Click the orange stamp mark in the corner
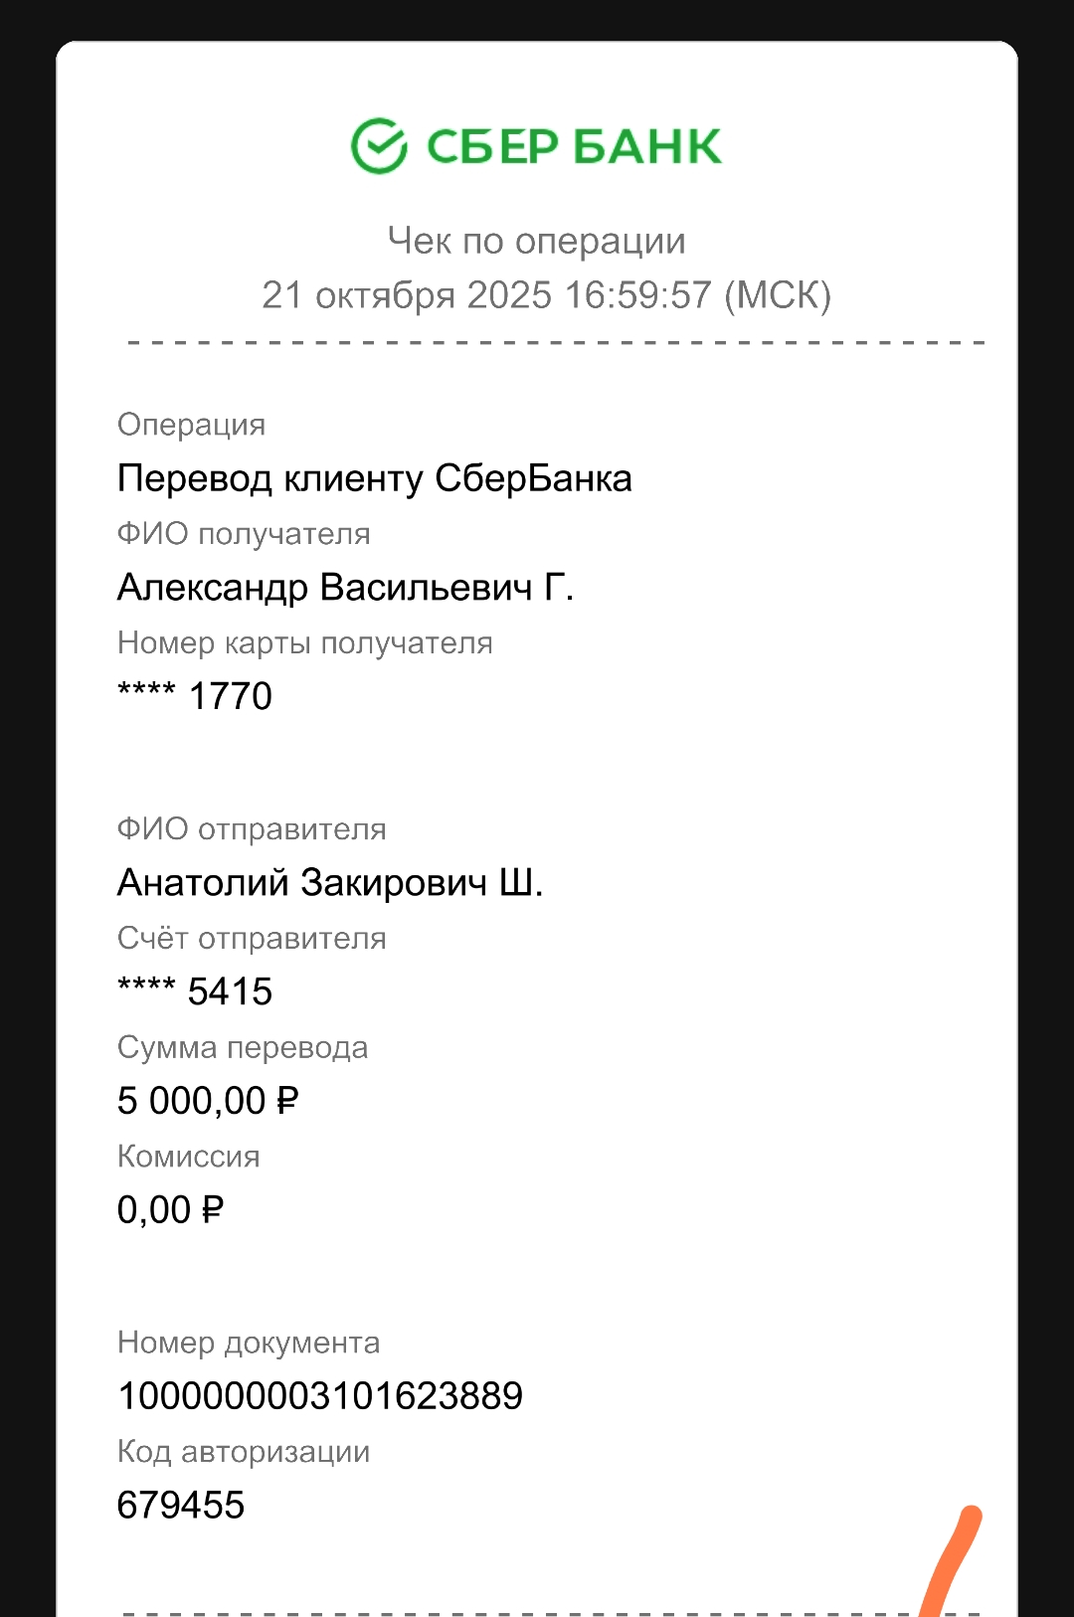The image size is (1074, 1617). pos(953,1561)
